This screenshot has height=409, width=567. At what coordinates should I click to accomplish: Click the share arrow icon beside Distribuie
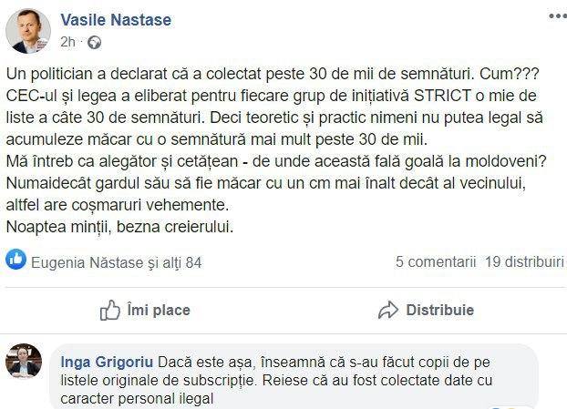tap(388, 310)
